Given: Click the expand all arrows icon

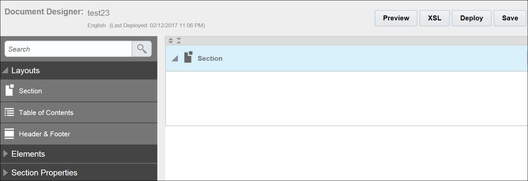Looking at the screenshot, I should (171, 41).
